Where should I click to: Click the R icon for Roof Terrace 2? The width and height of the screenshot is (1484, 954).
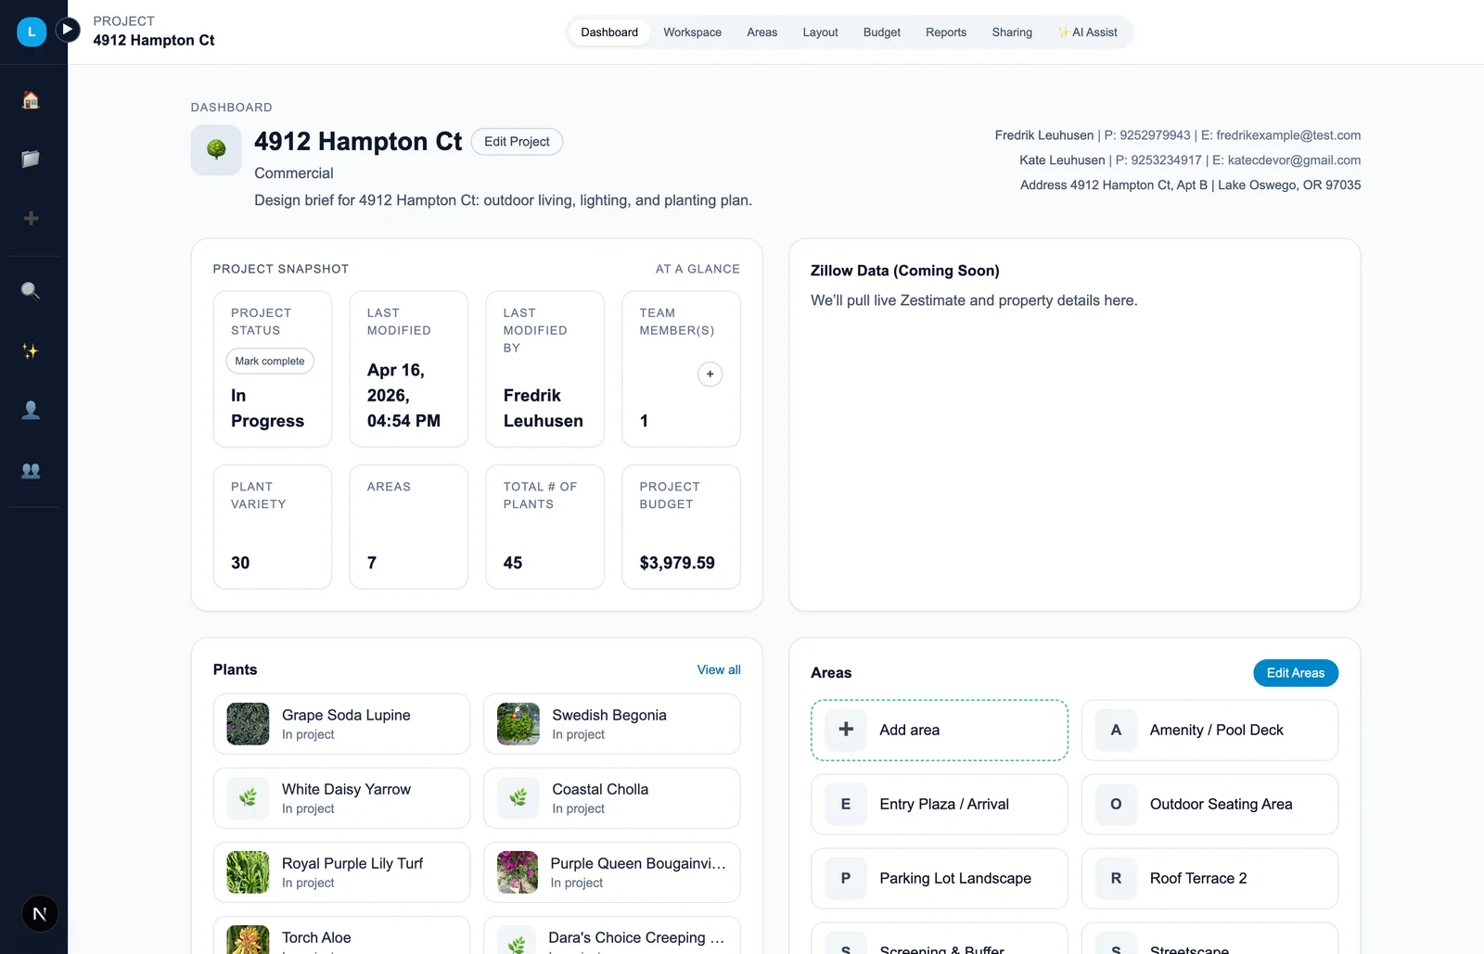1116,878
